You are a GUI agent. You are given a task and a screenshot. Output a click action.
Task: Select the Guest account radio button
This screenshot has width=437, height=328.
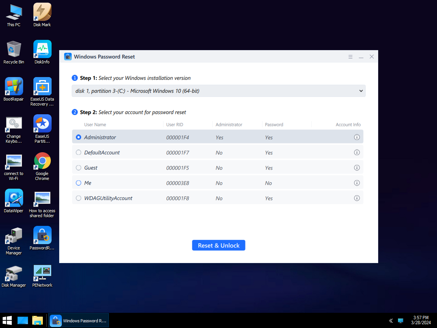[79, 168]
